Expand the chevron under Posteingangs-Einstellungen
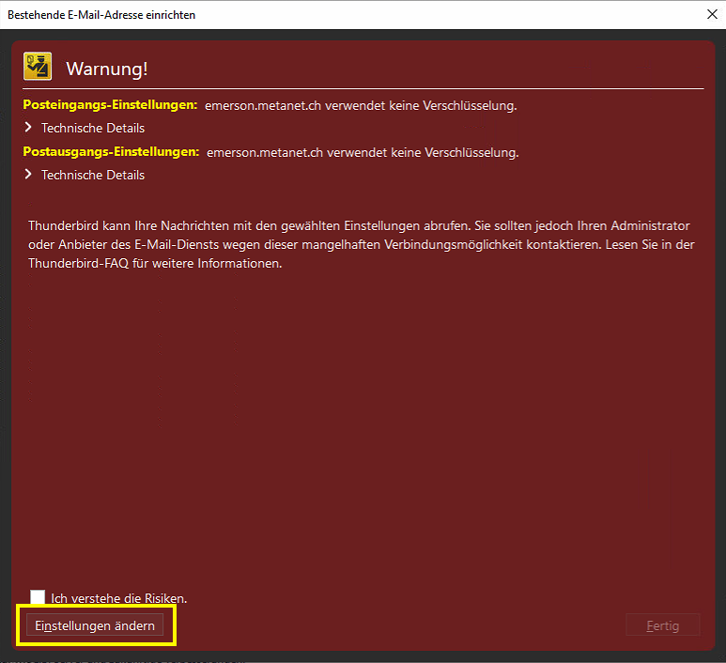The height and width of the screenshot is (663, 726). pos(29,128)
